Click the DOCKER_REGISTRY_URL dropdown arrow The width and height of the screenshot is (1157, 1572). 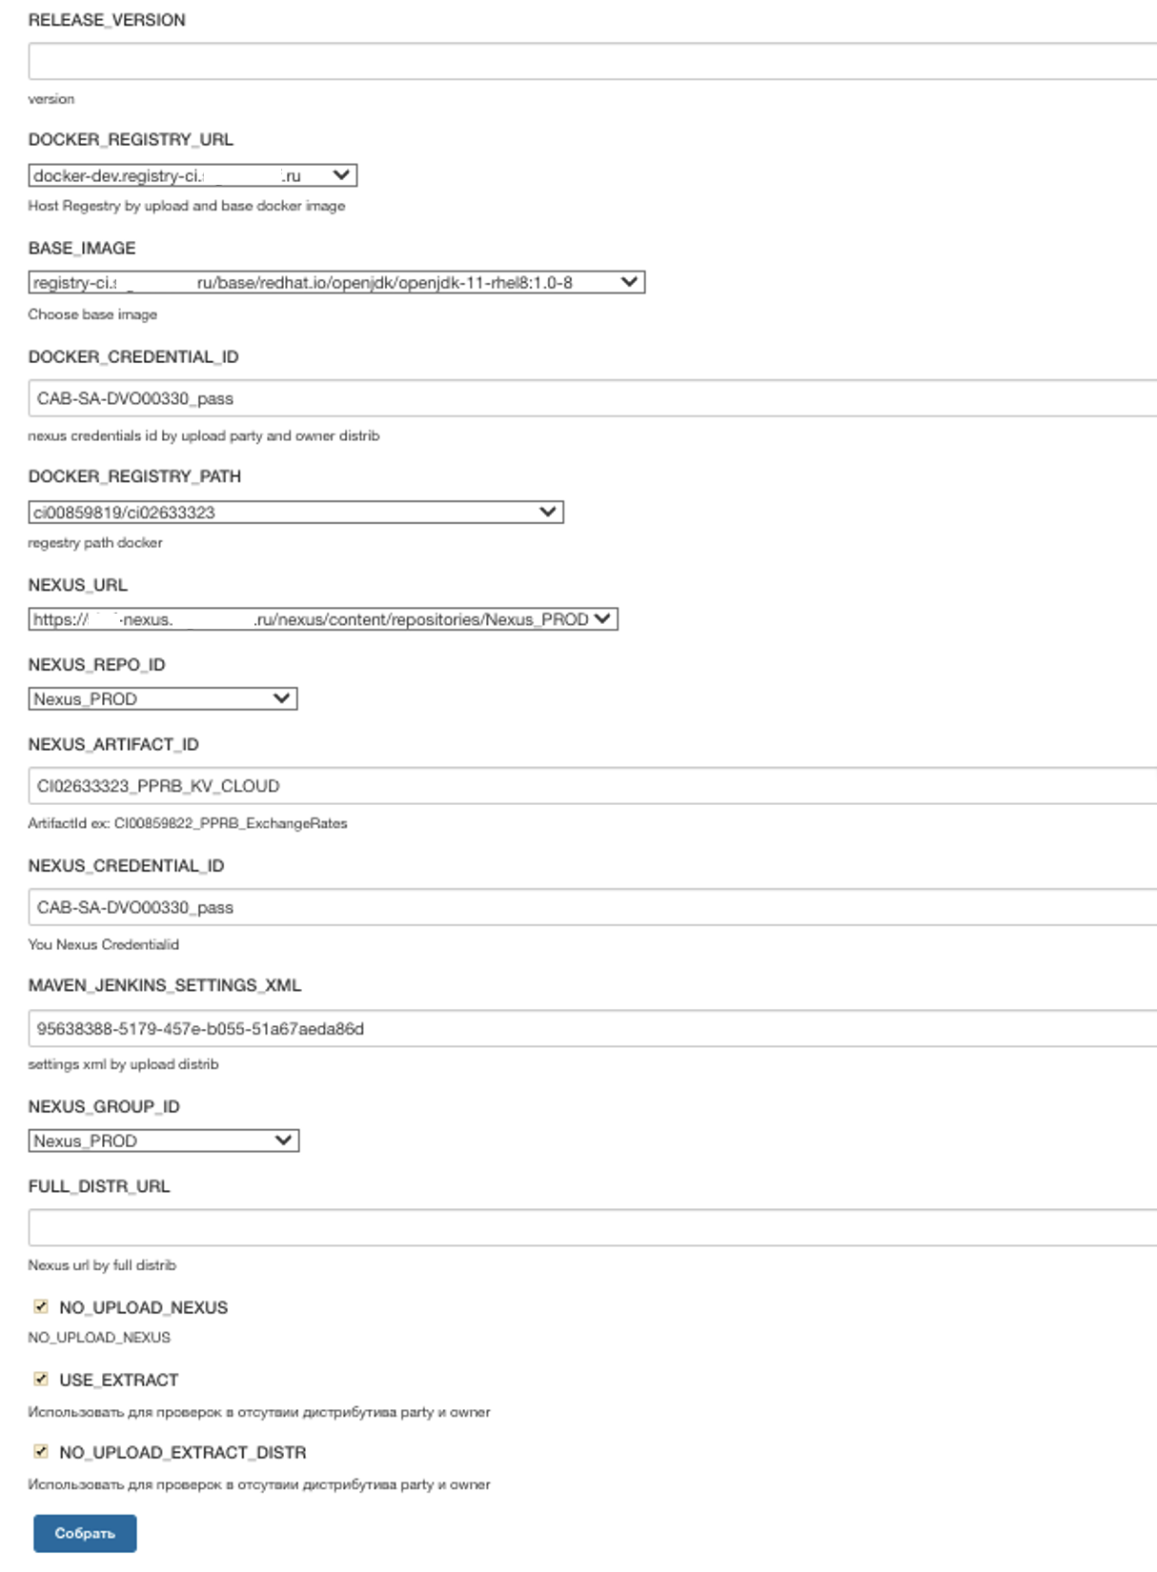[x=341, y=175]
